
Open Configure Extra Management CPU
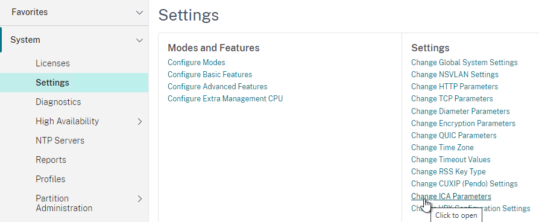tap(225, 98)
